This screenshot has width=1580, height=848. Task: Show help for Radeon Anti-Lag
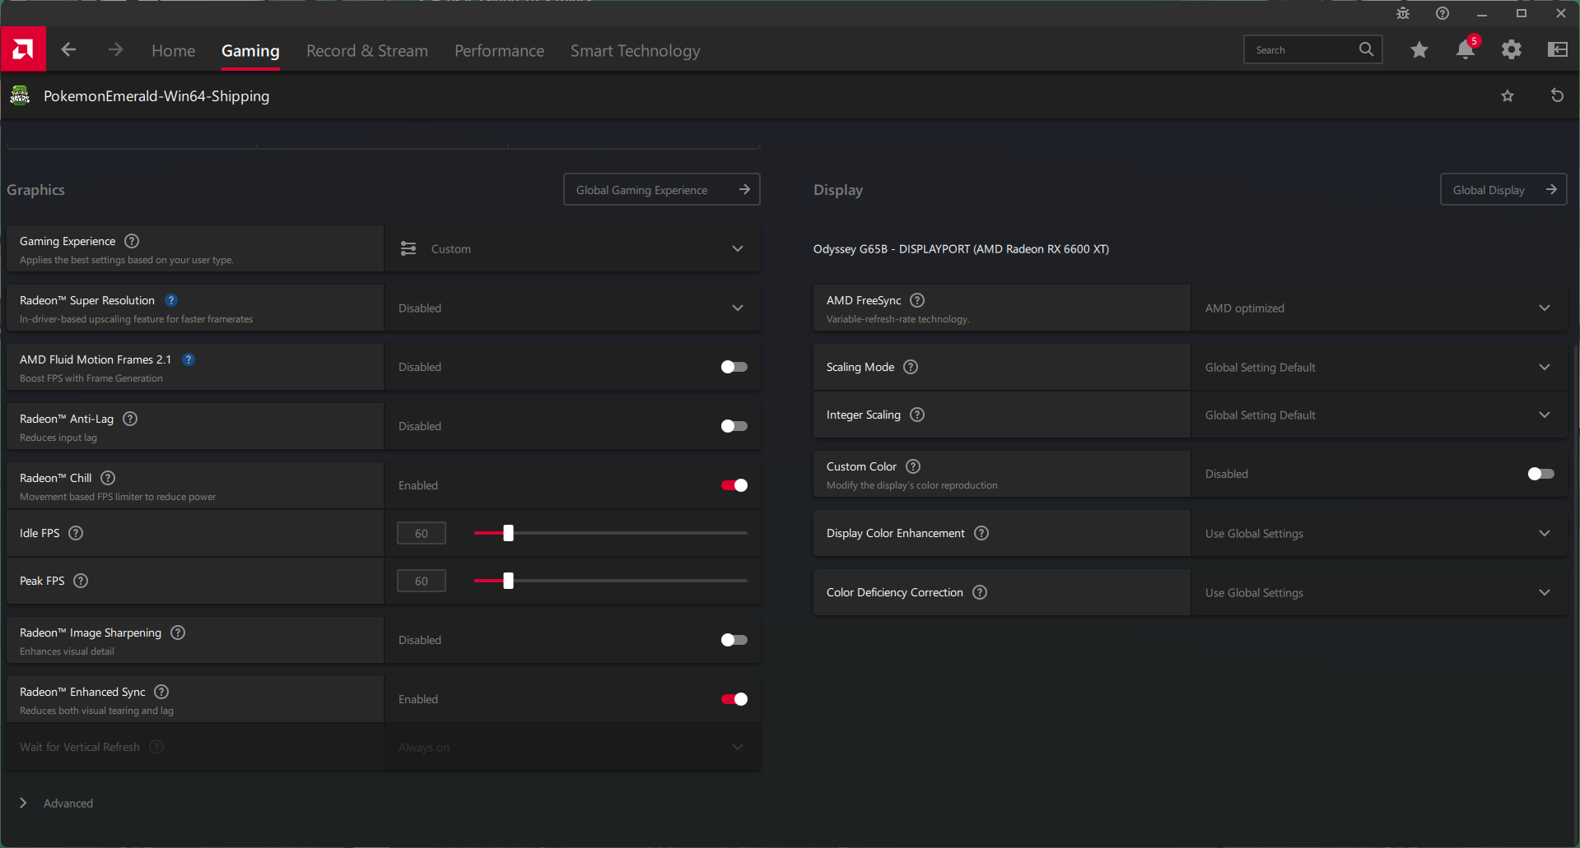[130, 419]
